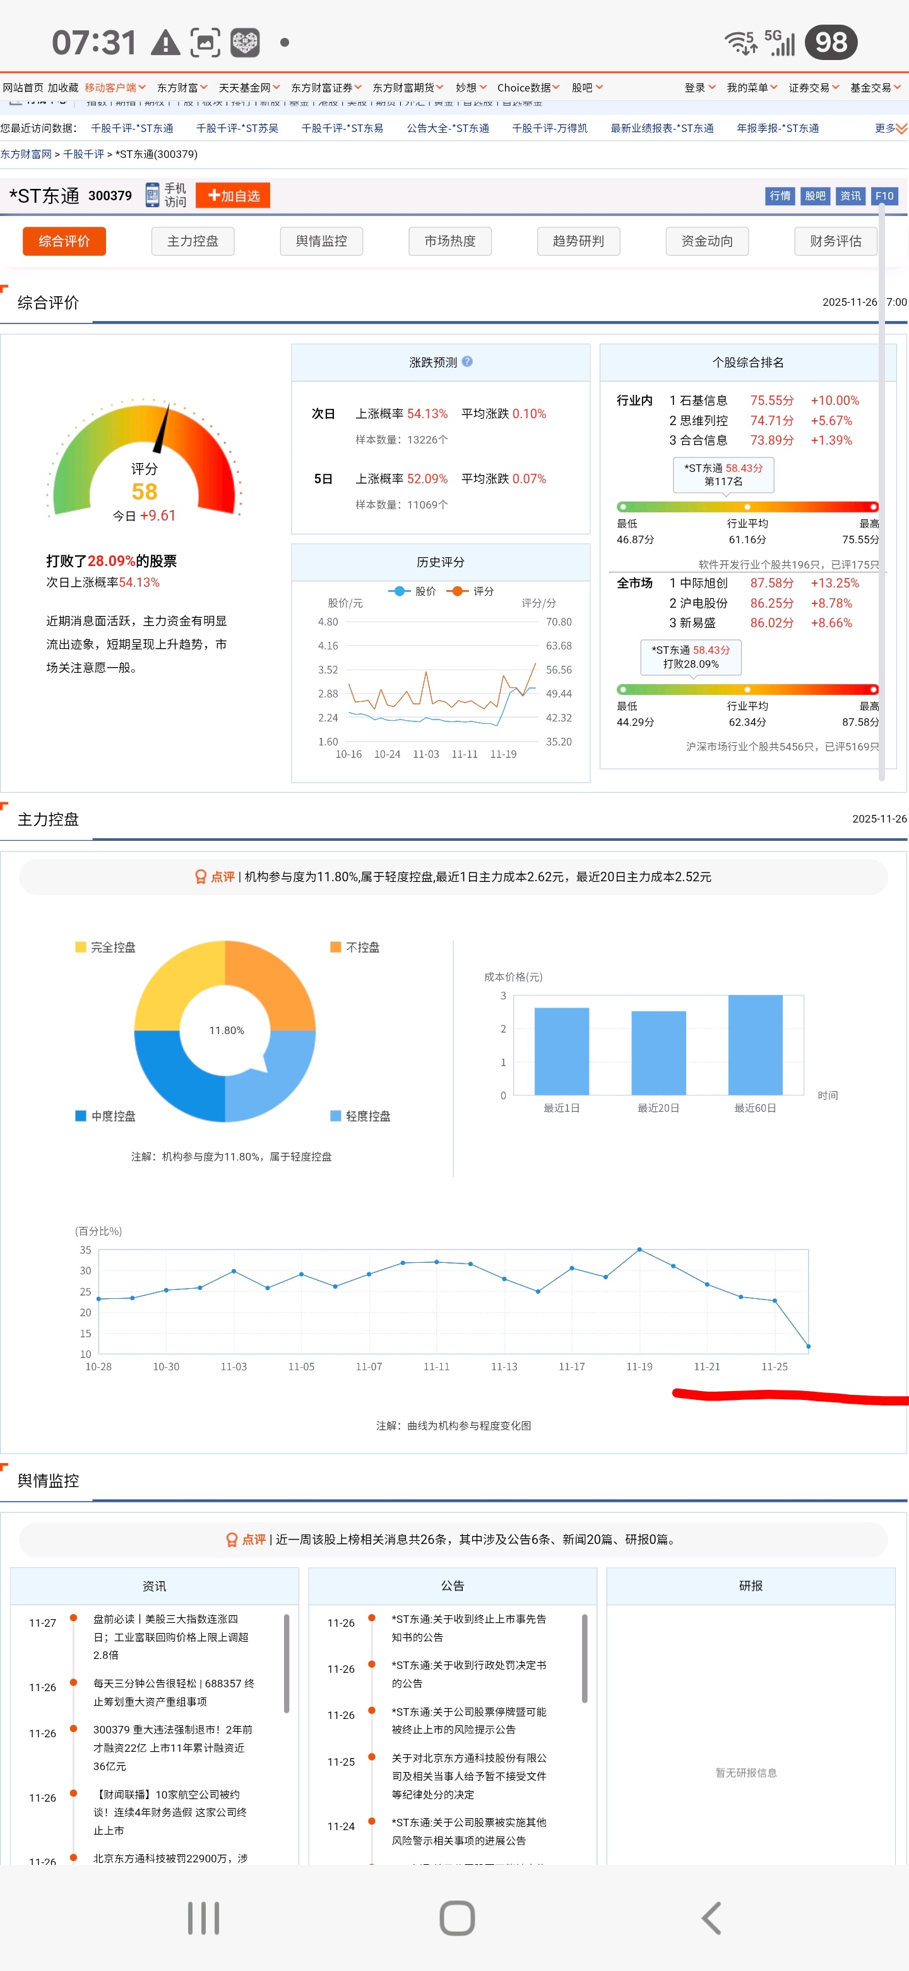Screen dimensions: 909x1971
Task: Click 石基信息 in industry ranking
Action: pyautogui.click(x=703, y=400)
